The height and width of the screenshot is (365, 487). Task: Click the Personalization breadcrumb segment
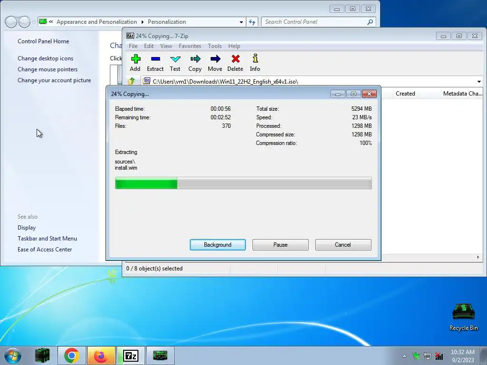click(167, 22)
